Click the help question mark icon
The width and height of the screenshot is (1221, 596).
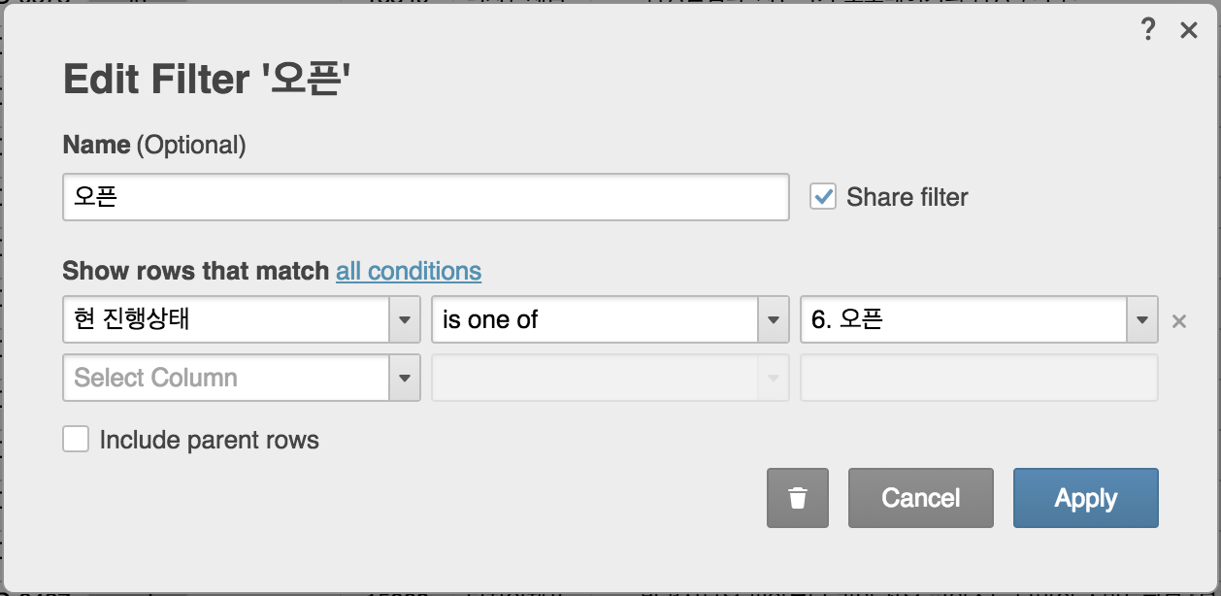1148,30
